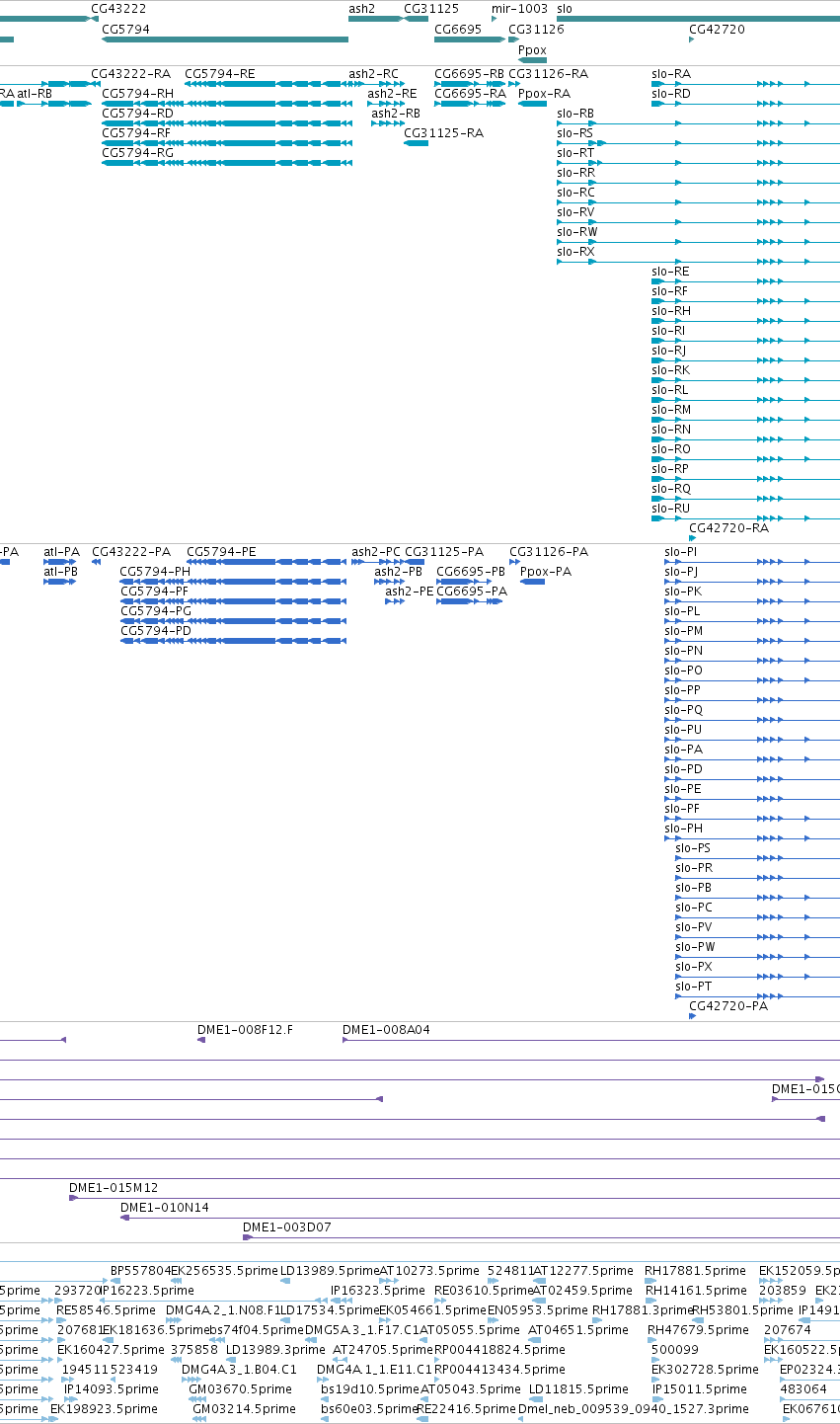Open the CG42720-PA protein label
The width and height of the screenshot is (840, 1424).
click(728, 1006)
